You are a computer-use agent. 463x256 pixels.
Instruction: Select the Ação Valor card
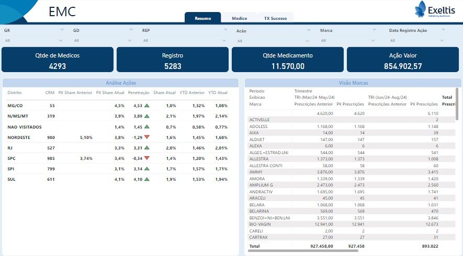(x=403, y=60)
